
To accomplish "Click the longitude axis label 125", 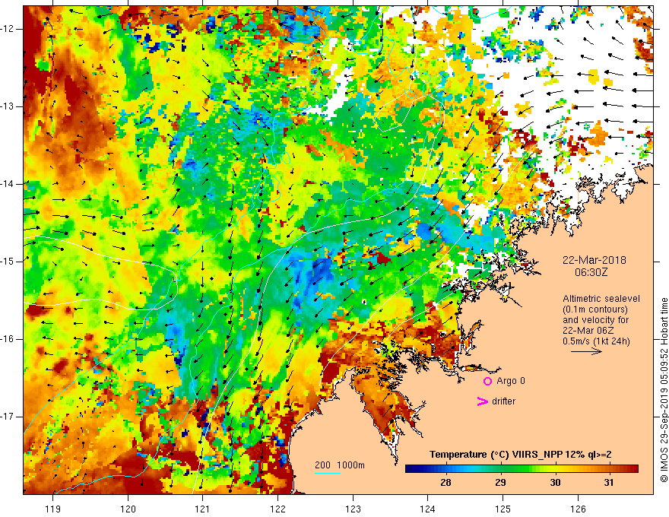I will [x=503, y=509].
